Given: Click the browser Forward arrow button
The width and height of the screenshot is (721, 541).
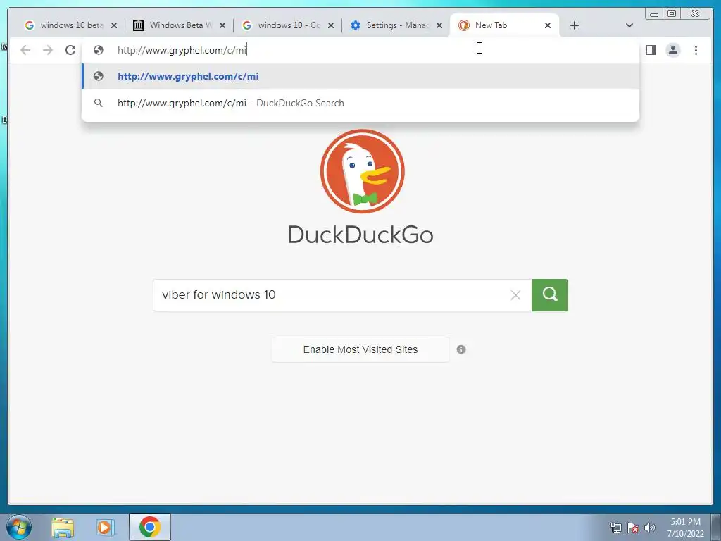Looking at the screenshot, I should point(48,50).
